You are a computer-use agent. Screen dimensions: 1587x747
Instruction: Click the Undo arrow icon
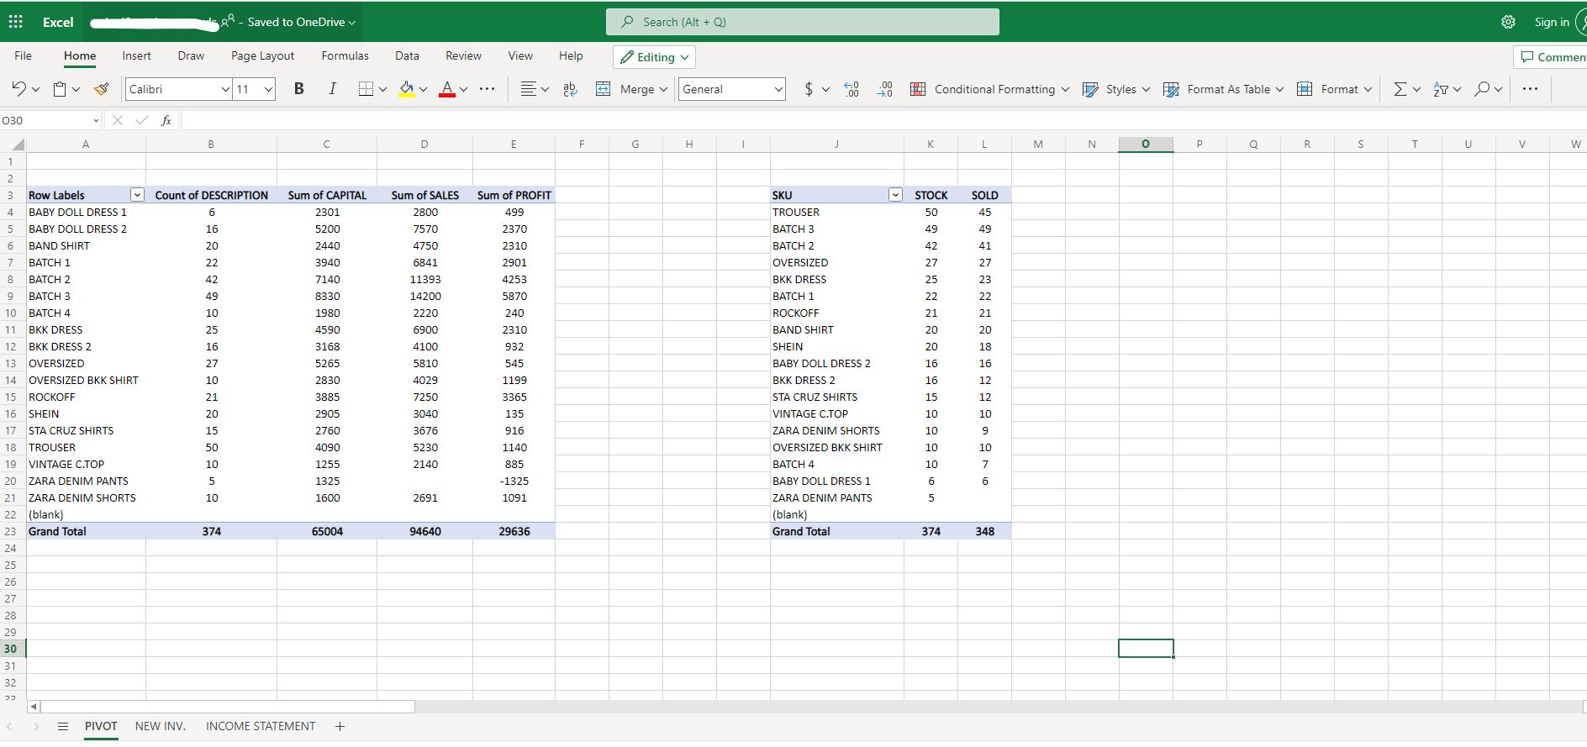click(x=18, y=89)
